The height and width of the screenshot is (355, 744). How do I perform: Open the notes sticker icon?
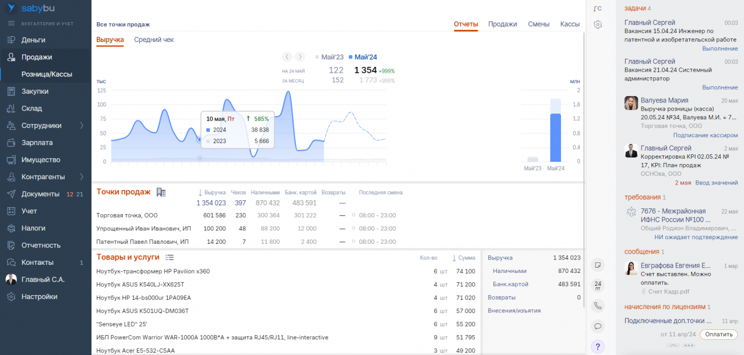[x=598, y=265]
